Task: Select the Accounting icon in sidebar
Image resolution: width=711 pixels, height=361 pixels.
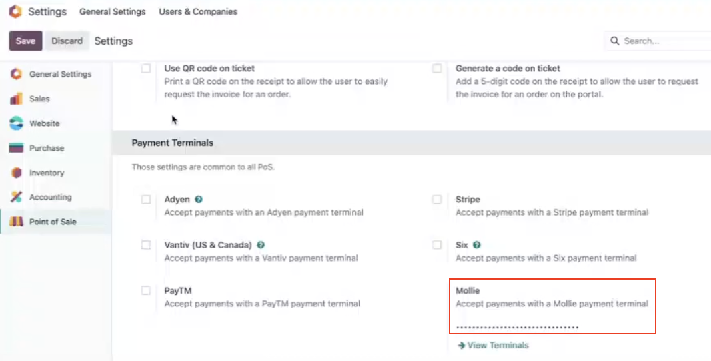Action: coord(16,197)
